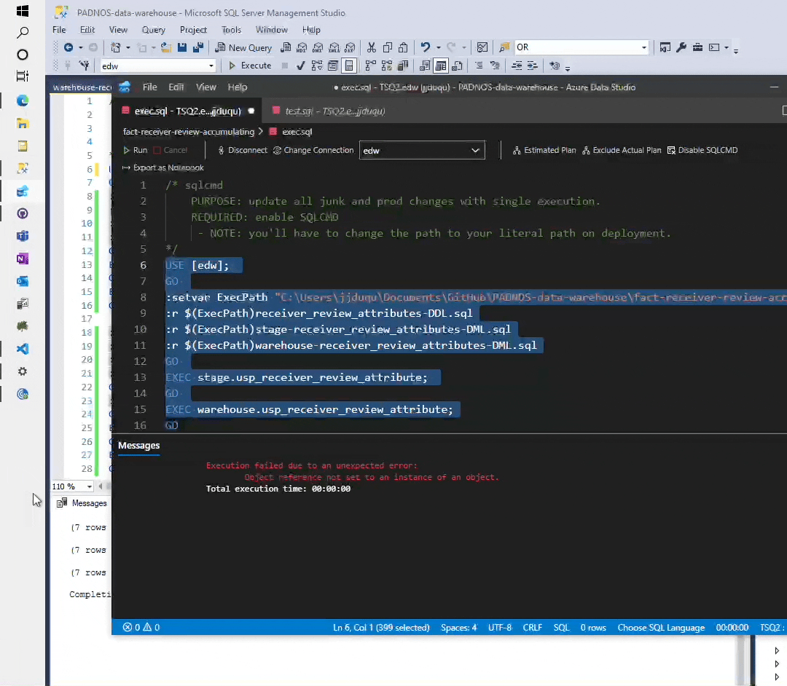The width and height of the screenshot is (787, 686).
Task: Toggle SSMS Include Actual Execution Plan
Action: pos(371,66)
